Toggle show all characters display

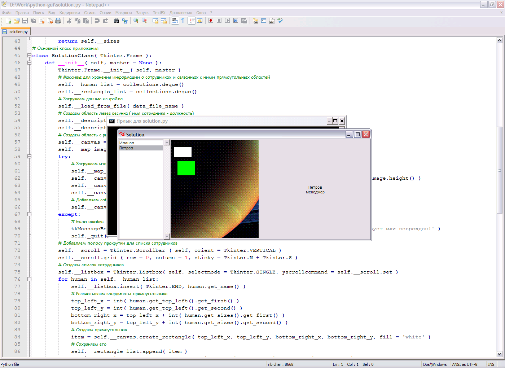(184, 21)
